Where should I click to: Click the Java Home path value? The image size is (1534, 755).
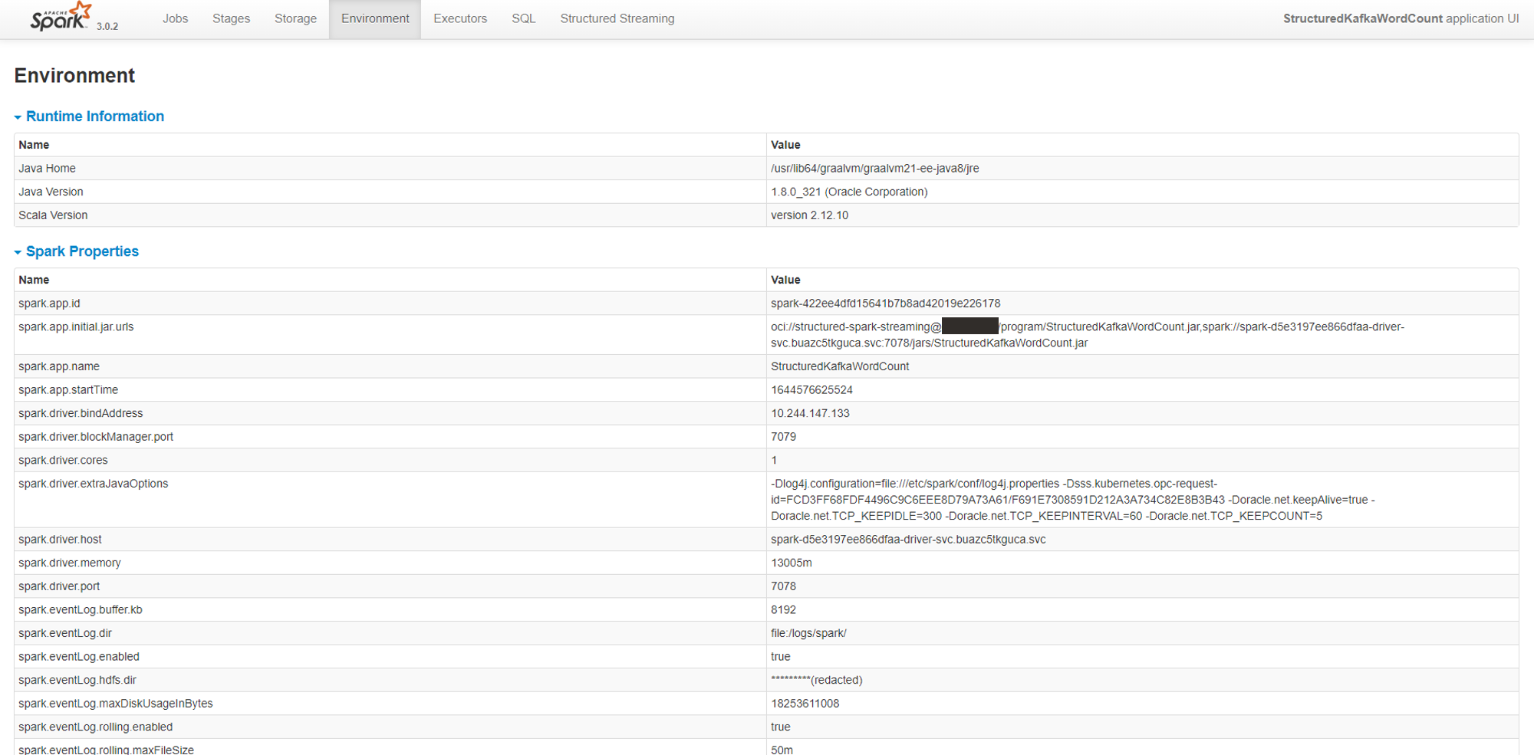[x=874, y=169]
